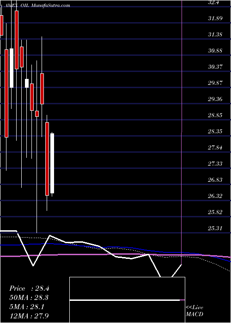Select the 25.82 price axis label

[x=215, y=212]
